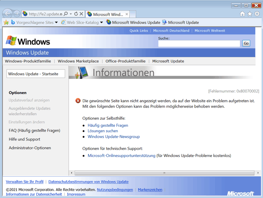
Task: Open Windows Update-Newsgroup link
Action: (114, 136)
